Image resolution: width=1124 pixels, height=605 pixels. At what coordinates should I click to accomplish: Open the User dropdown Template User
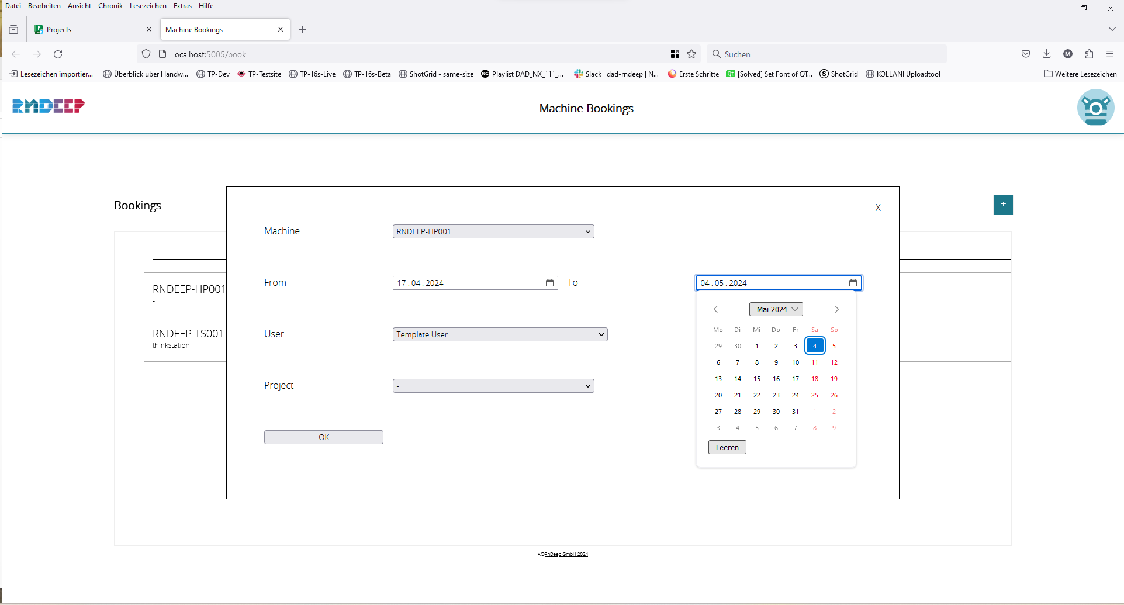pyautogui.click(x=500, y=334)
